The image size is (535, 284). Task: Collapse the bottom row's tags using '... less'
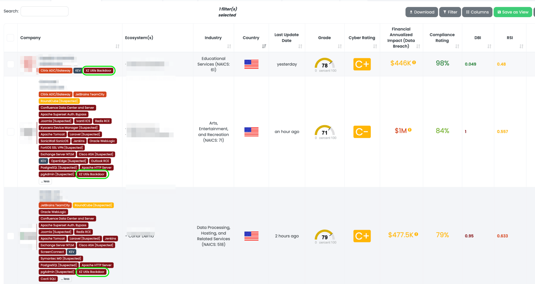65,279
